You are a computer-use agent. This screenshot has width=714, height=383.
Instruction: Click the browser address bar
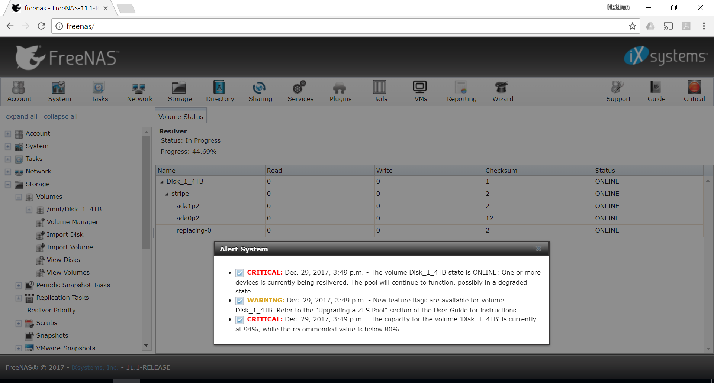pos(346,26)
